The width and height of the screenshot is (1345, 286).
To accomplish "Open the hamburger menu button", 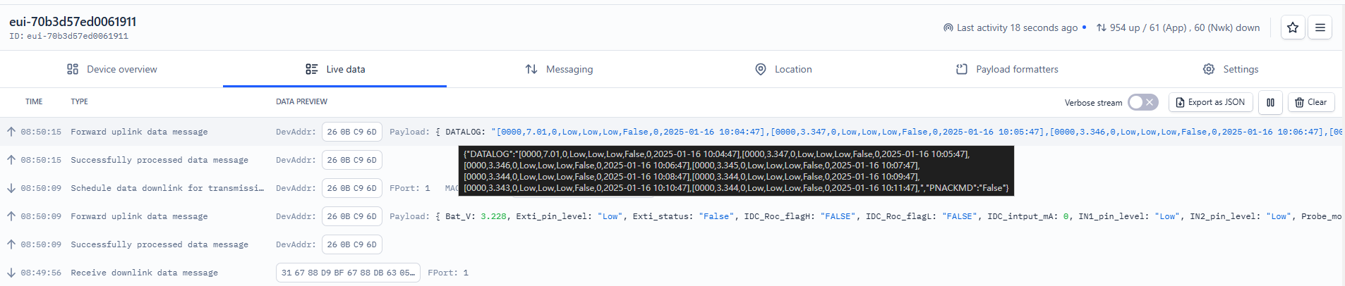I will pos(1320,27).
